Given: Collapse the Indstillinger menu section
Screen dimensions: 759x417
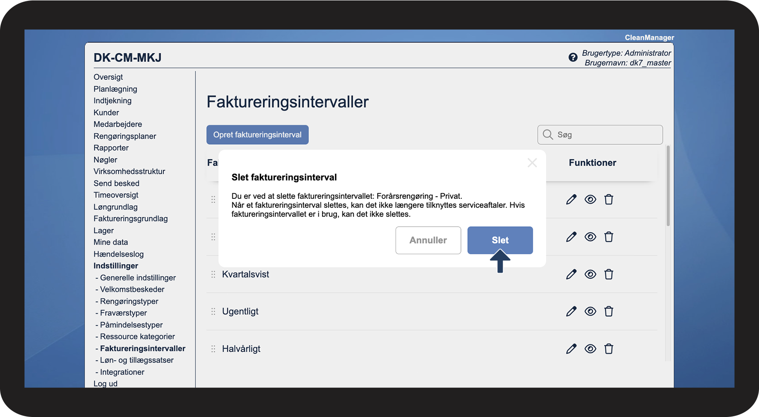Looking at the screenshot, I should pyautogui.click(x=116, y=266).
